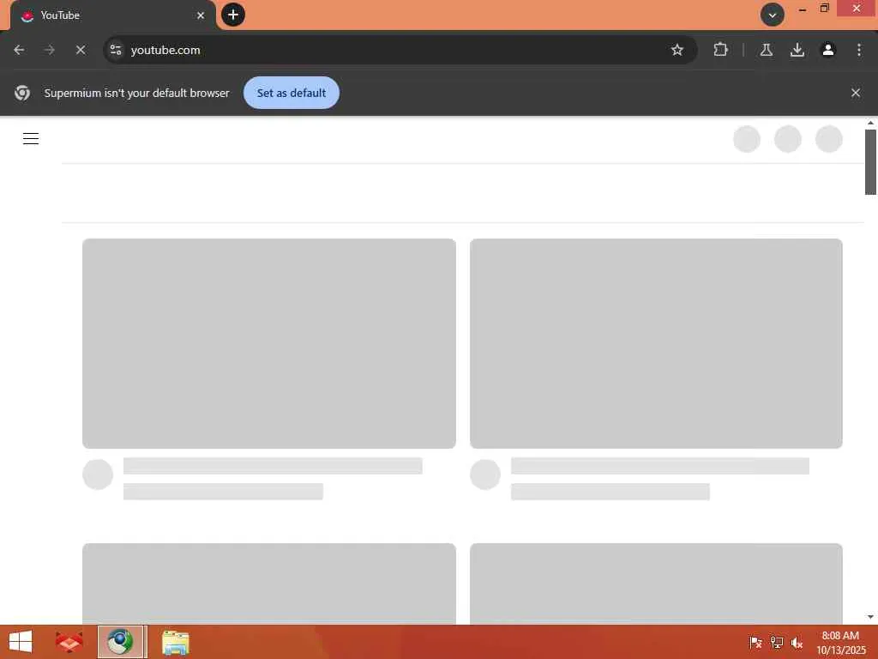Open the YouTube hamburger guide menu
This screenshot has height=659, width=878.
point(31,138)
